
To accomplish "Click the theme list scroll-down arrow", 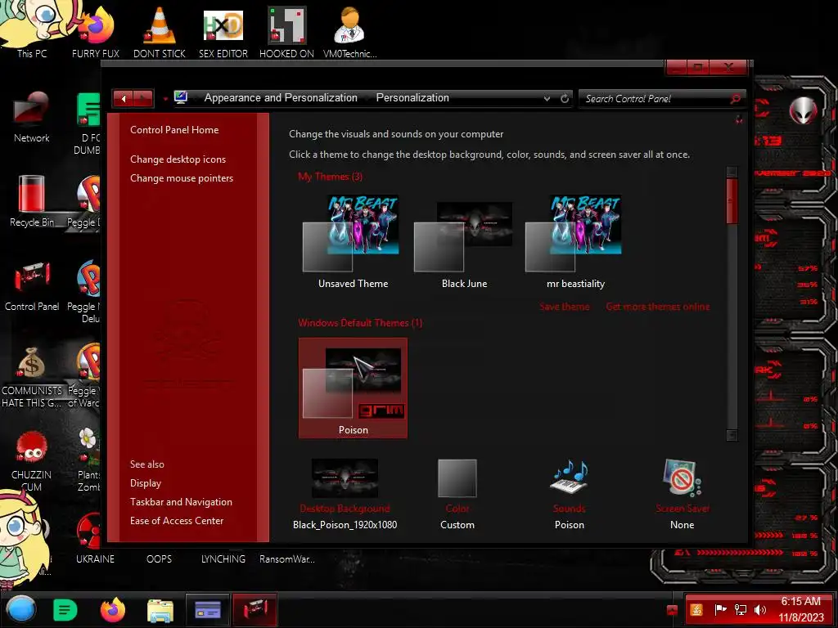I will point(732,435).
